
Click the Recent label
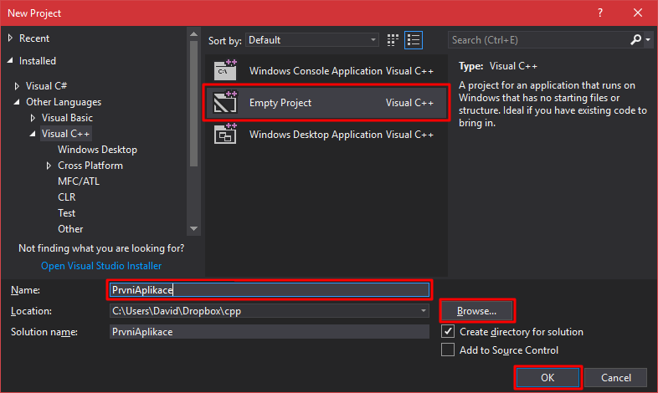[34, 38]
